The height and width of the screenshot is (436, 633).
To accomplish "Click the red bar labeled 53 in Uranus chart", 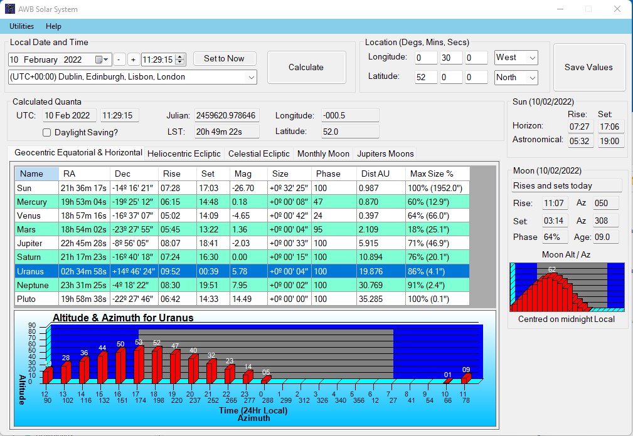I will (x=139, y=365).
